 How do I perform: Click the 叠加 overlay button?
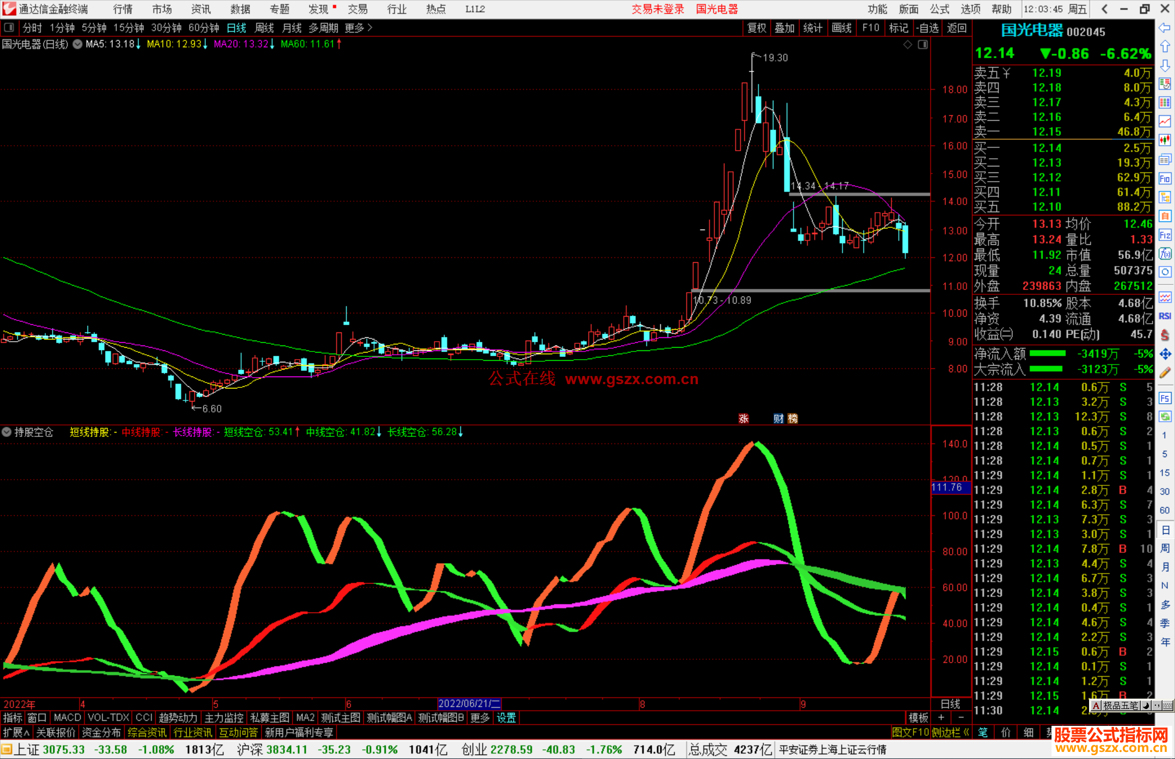(784, 28)
